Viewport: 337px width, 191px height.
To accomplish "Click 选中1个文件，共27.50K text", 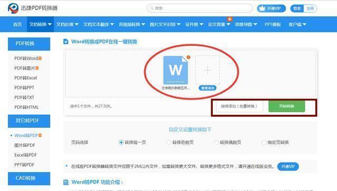I will coord(91,106).
